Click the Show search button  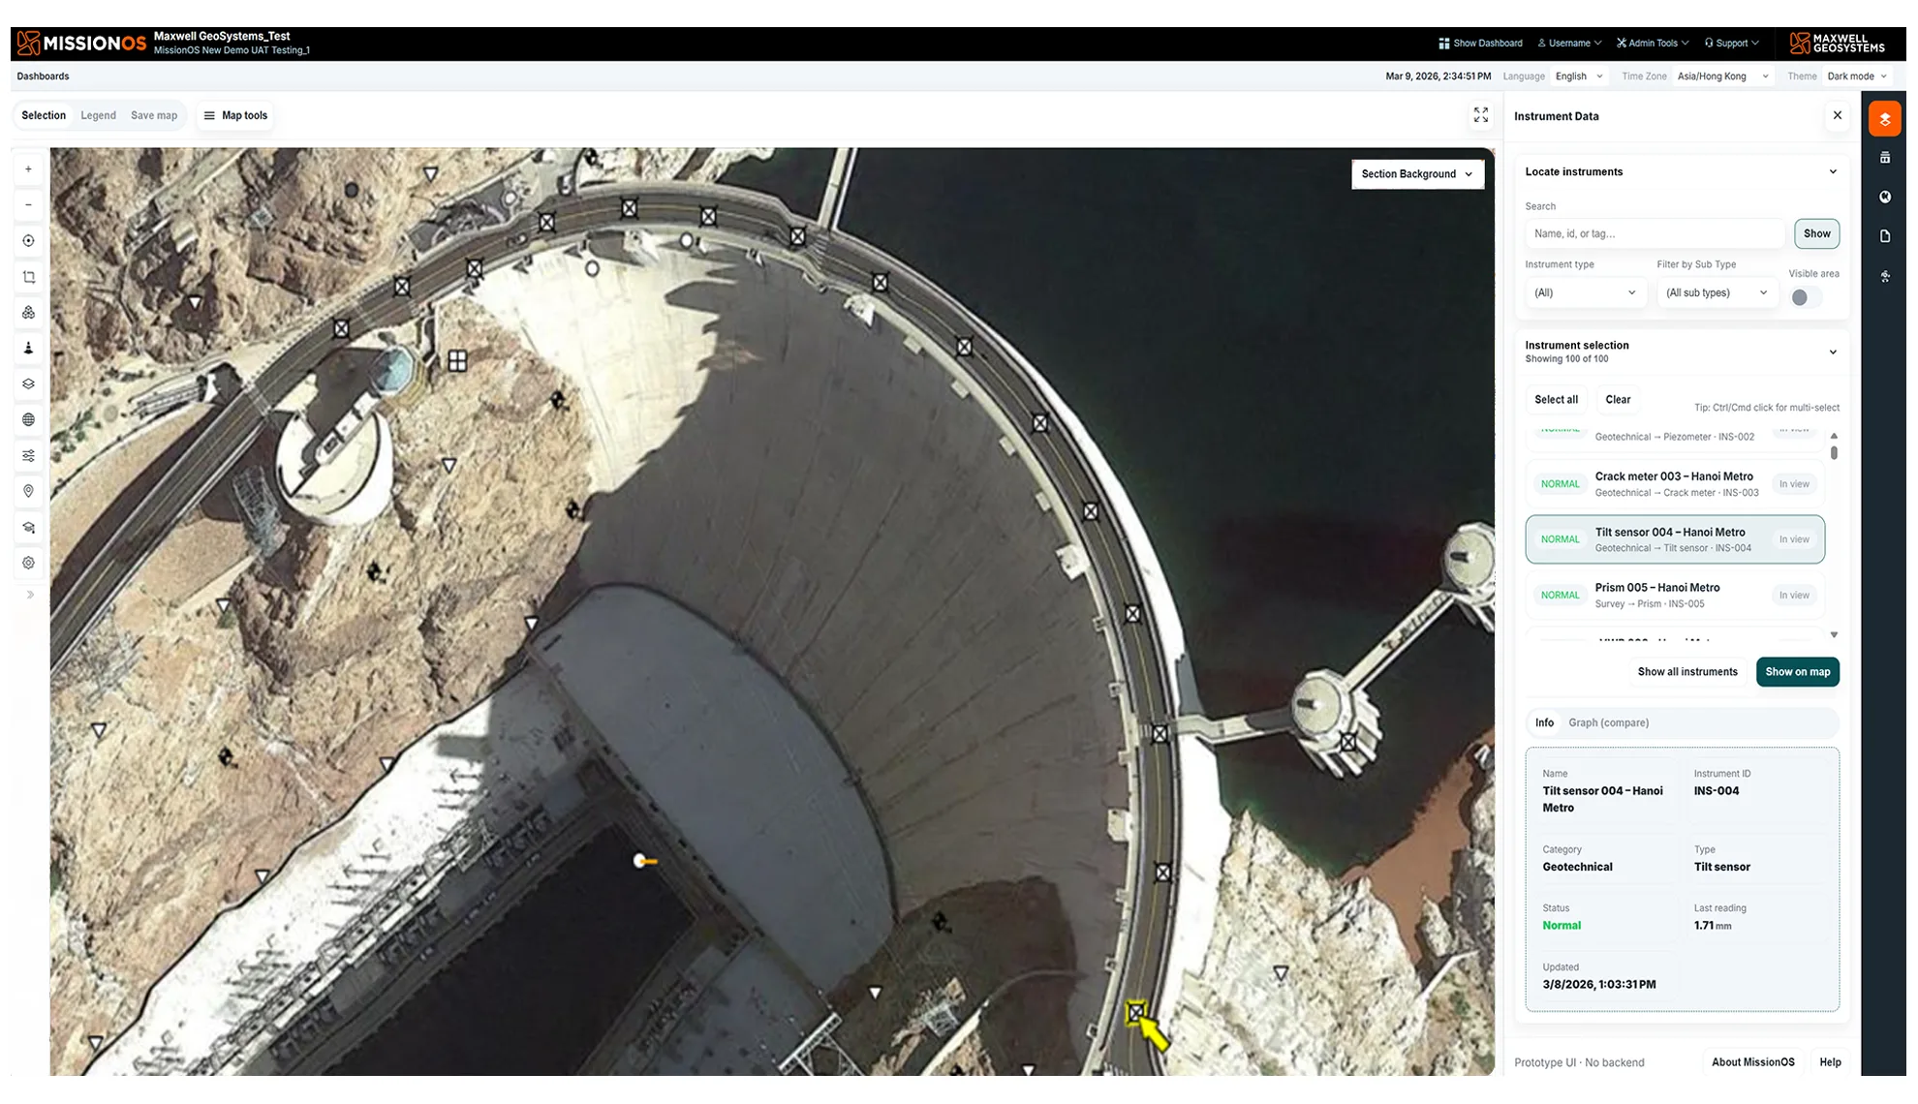click(x=1816, y=233)
